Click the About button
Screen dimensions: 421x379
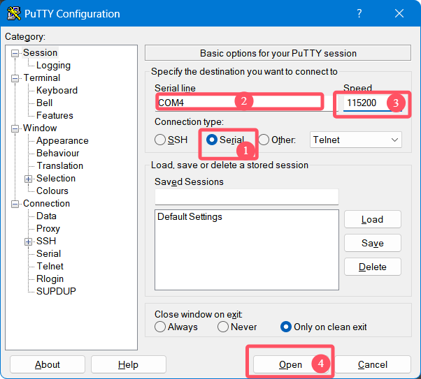coord(48,364)
